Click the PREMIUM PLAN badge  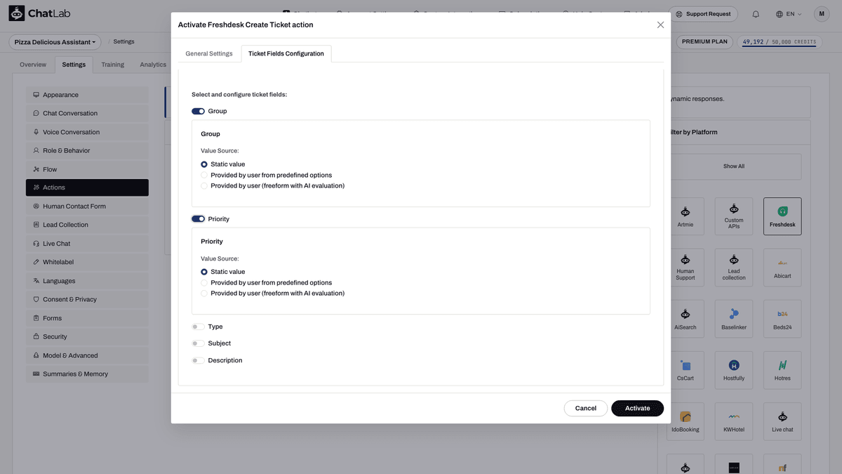click(x=705, y=41)
